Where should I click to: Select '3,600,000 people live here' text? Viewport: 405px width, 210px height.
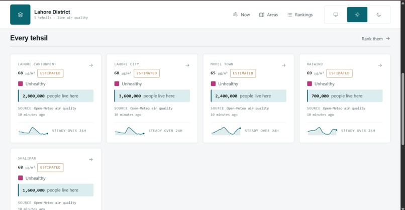(x=147, y=96)
